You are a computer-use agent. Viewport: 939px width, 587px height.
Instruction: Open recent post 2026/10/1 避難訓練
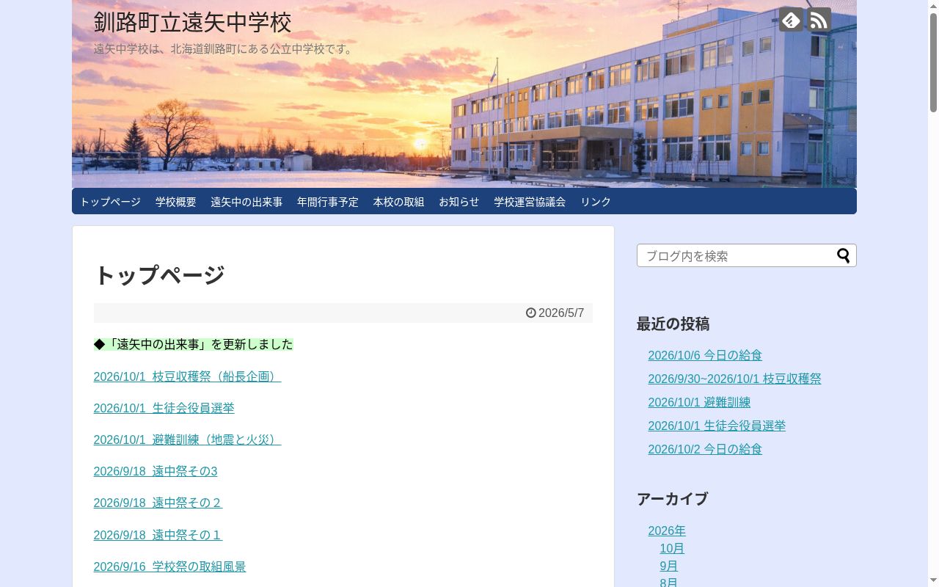click(699, 402)
